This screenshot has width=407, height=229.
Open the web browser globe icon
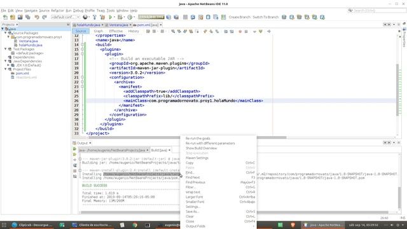[x=85, y=17]
